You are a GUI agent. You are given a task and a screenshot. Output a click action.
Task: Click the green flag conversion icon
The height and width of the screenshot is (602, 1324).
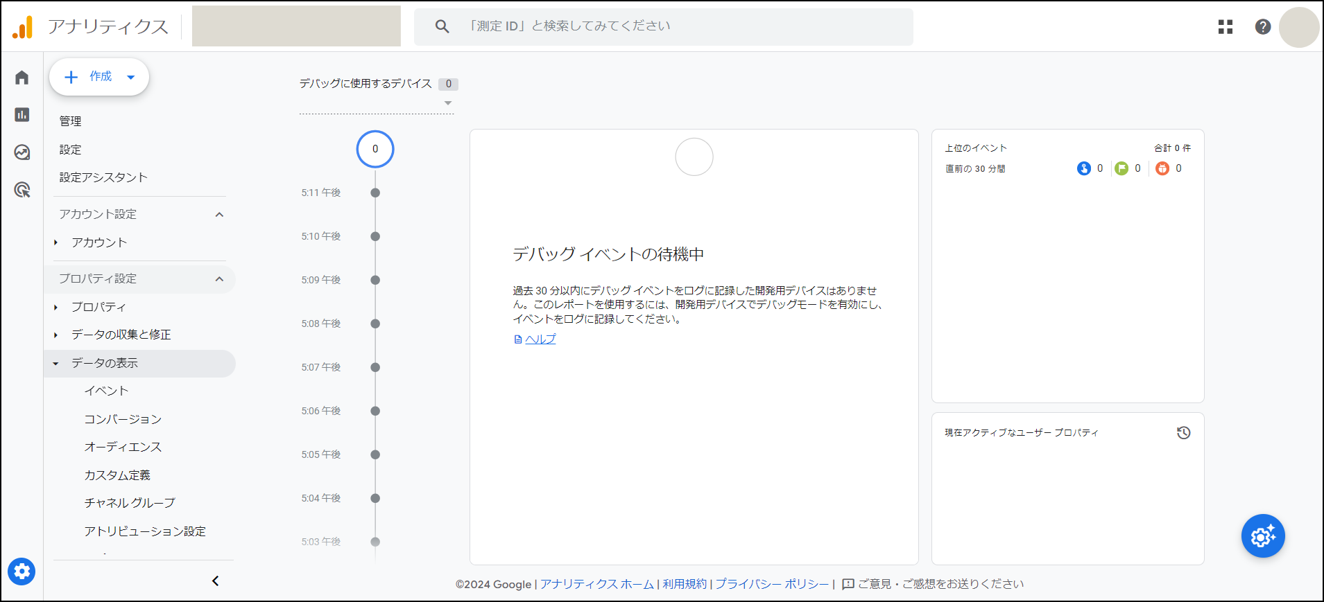pyautogui.click(x=1121, y=168)
